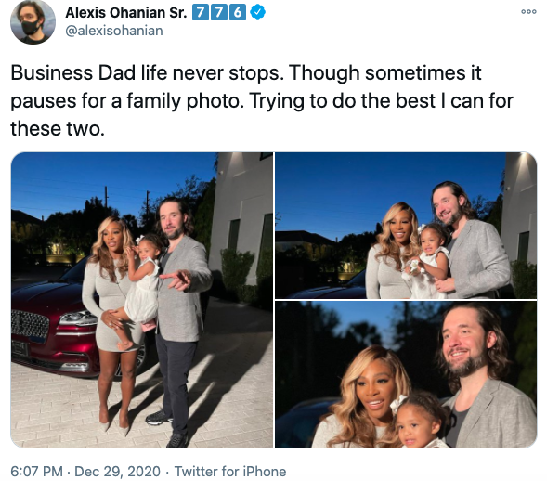Image resolution: width=547 pixels, height=481 pixels.
Task: Visit the @alexisohanian handle link
Action: point(114,31)
